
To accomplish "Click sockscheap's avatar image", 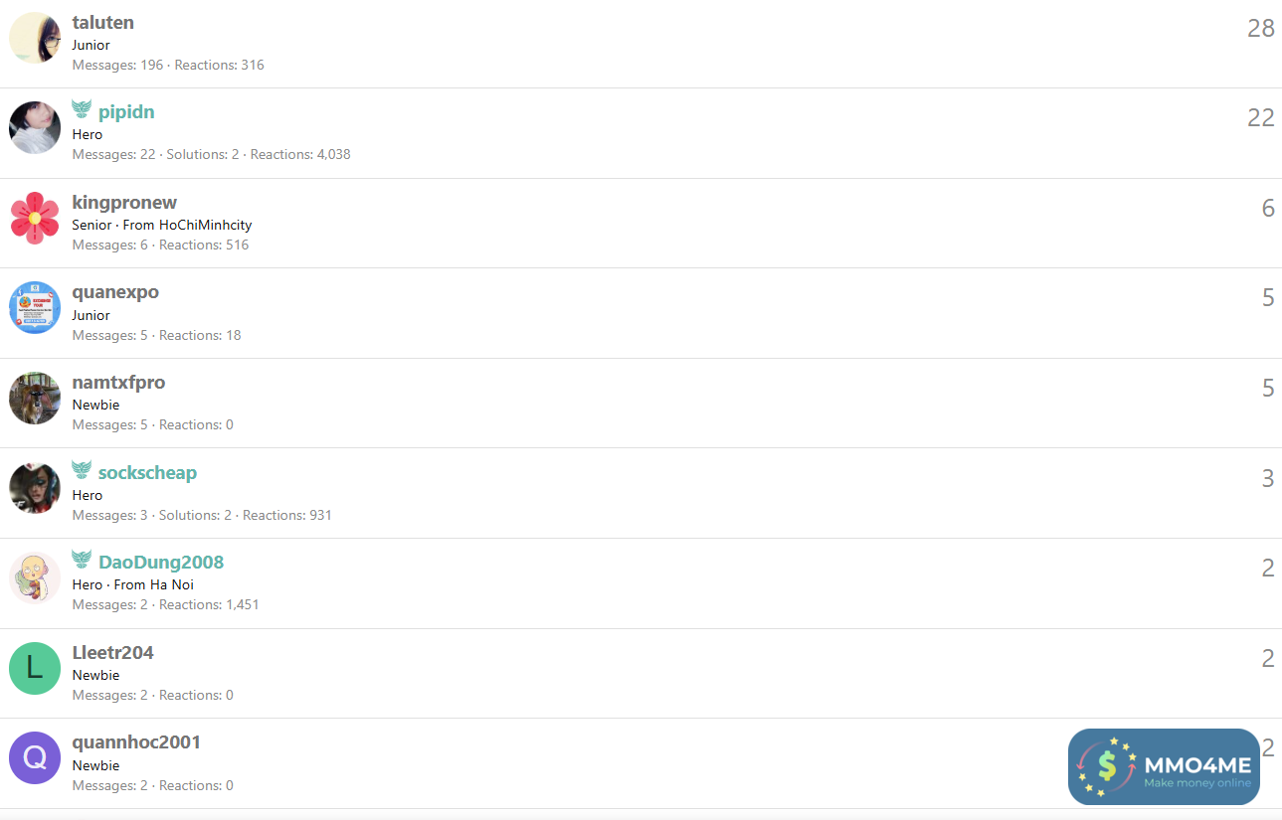I will [x=35, y=488].
